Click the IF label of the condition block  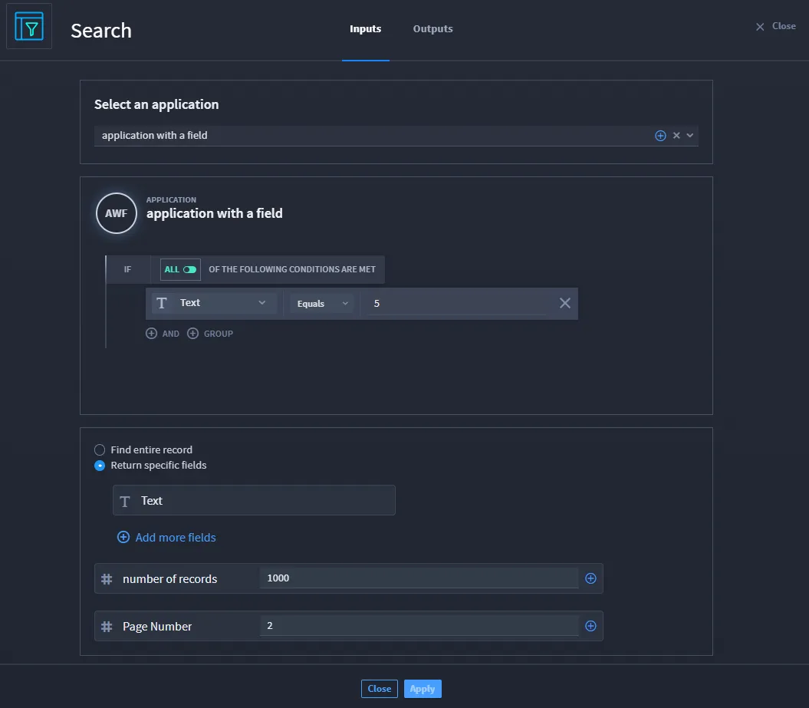tap(127, 269)
